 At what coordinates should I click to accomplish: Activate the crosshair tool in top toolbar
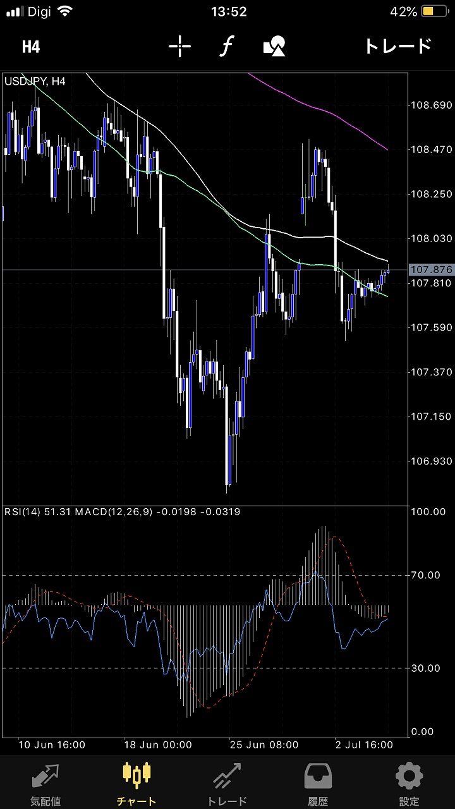pyautogui.click(x=180, y=47)
